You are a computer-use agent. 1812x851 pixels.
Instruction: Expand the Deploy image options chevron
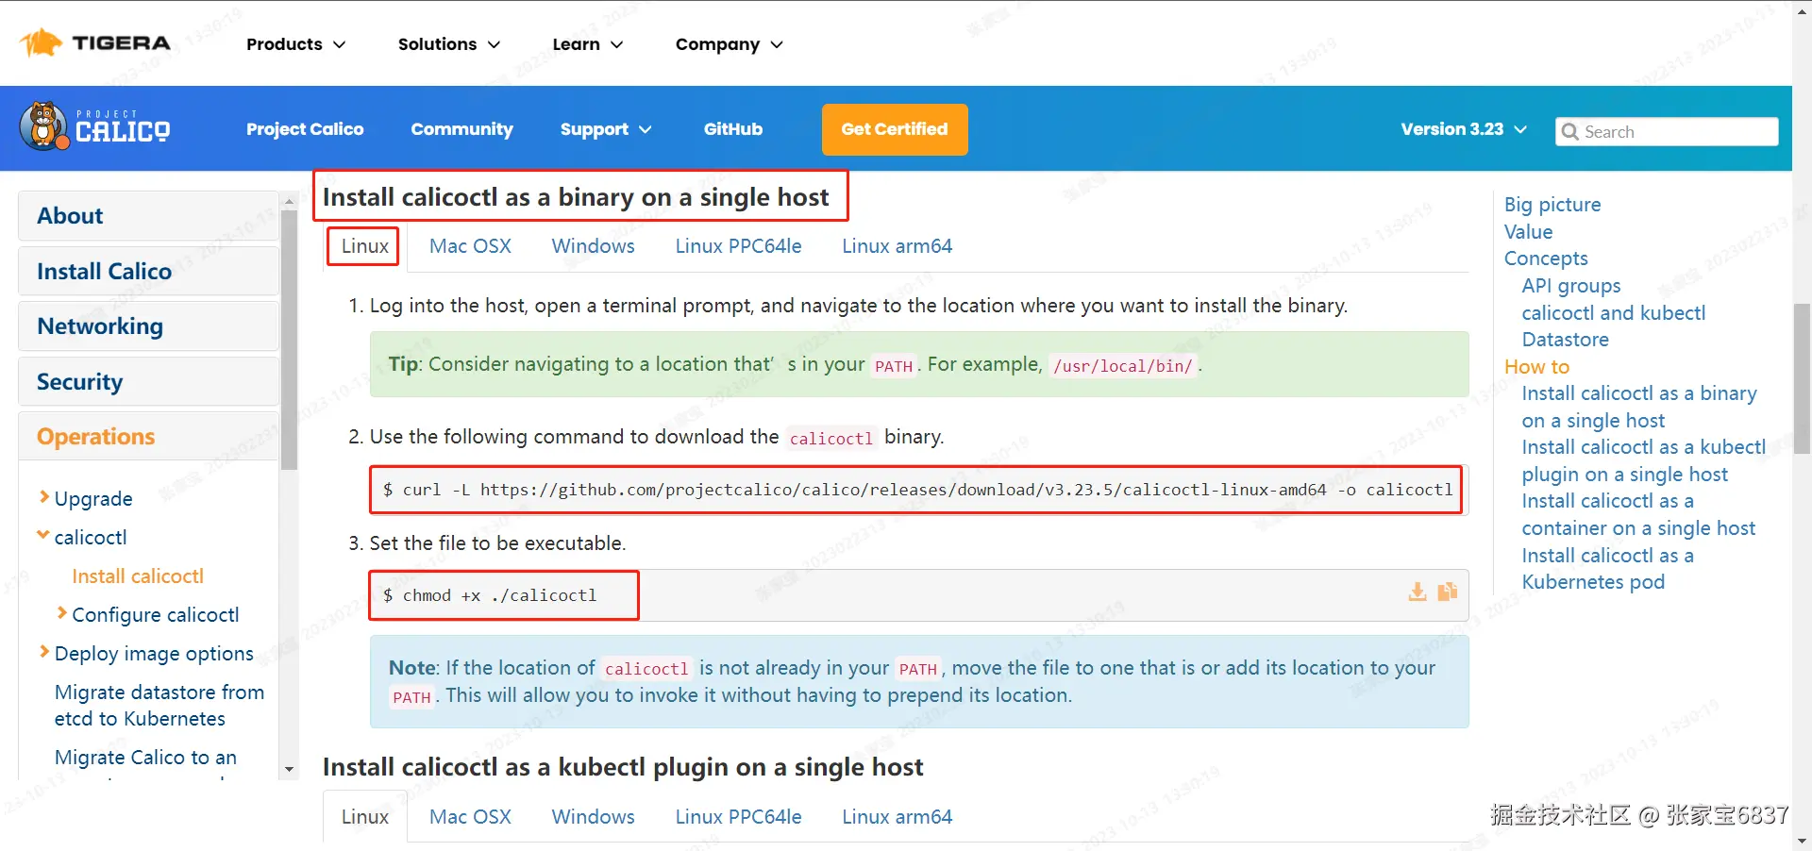pyautogui.click(x=43, y=652)
